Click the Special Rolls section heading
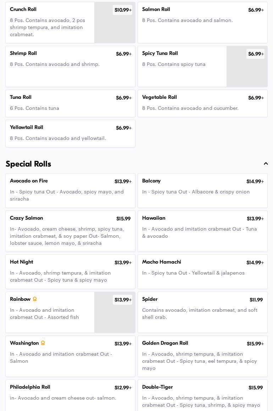 pyautogui.click(x=28, y=164)
